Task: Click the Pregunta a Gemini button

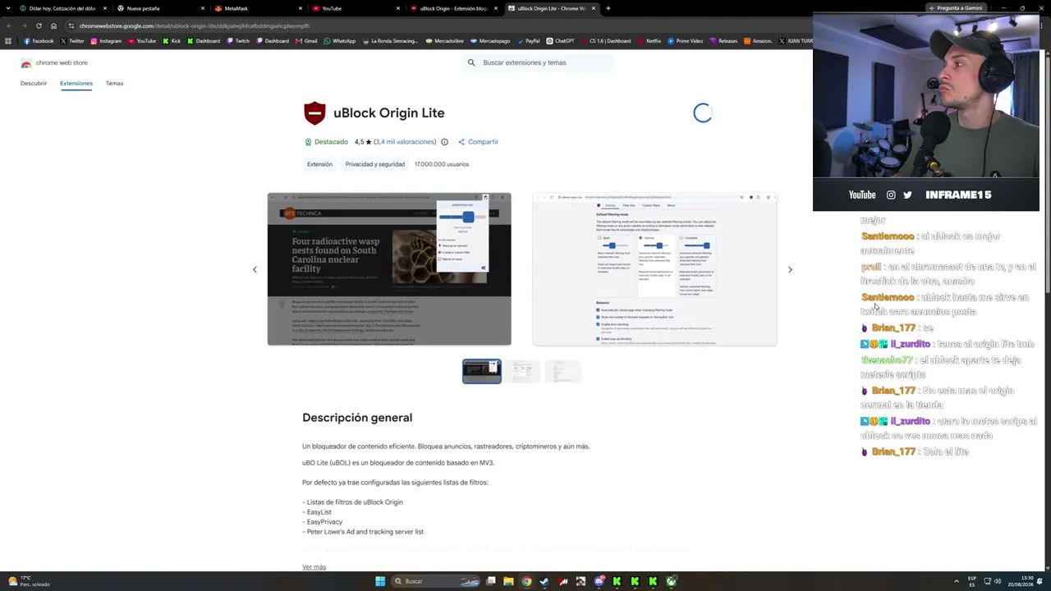Action: [x=956, y=8]
